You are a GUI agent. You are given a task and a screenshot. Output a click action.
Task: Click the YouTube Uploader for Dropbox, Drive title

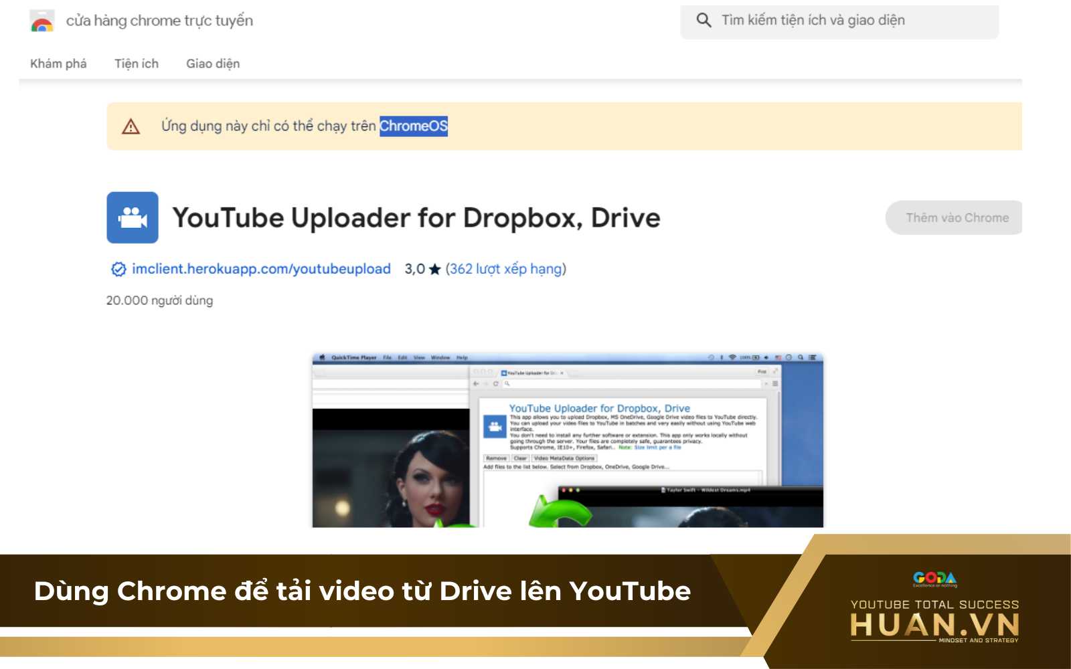pyautogui.click(x=416, y=218)
